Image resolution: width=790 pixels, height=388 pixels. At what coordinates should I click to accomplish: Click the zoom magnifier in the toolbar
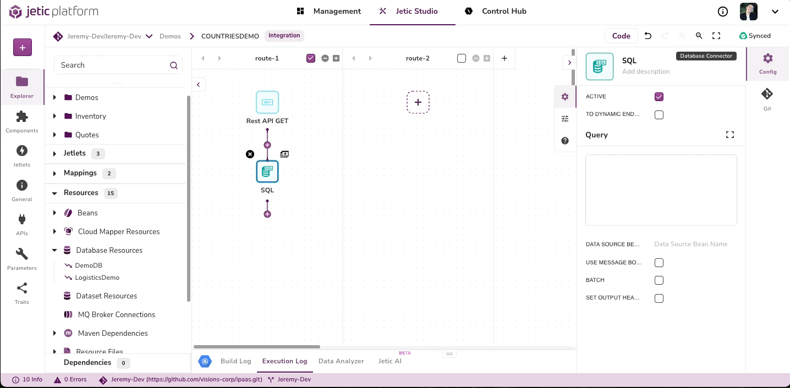[x=699, y=36]
